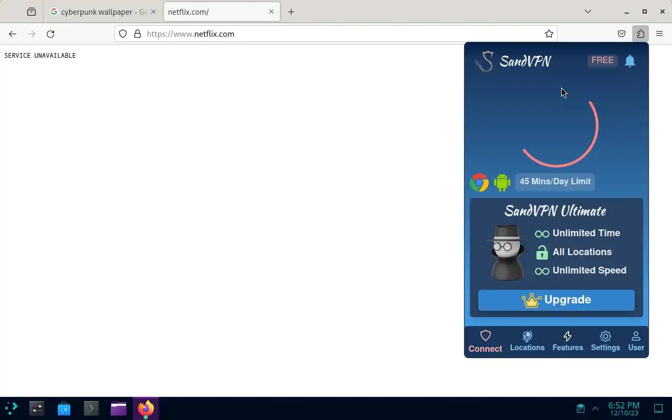672x420 pixels.
Task: Open the purple file manager icon
Action: tap(119, 408)
